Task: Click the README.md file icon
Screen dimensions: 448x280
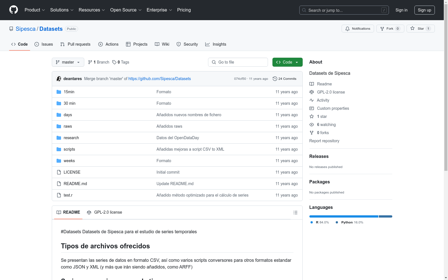Action: point(59,184)
